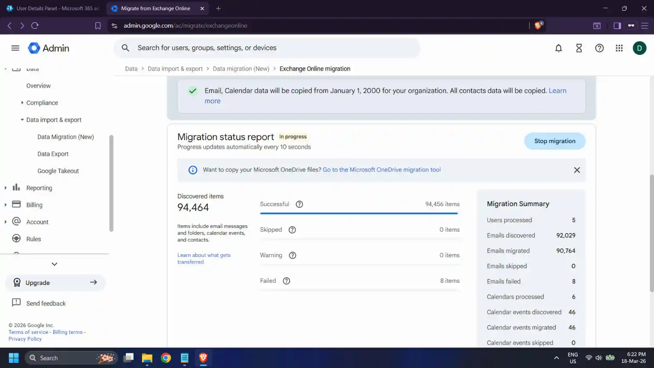Open Chrome from taskbar
The image size is (654, 368).
click(166, 358)
